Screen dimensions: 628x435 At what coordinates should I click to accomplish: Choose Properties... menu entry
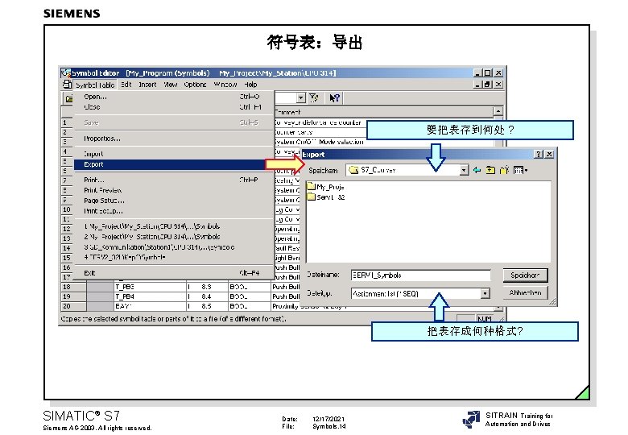click(174, 139)
